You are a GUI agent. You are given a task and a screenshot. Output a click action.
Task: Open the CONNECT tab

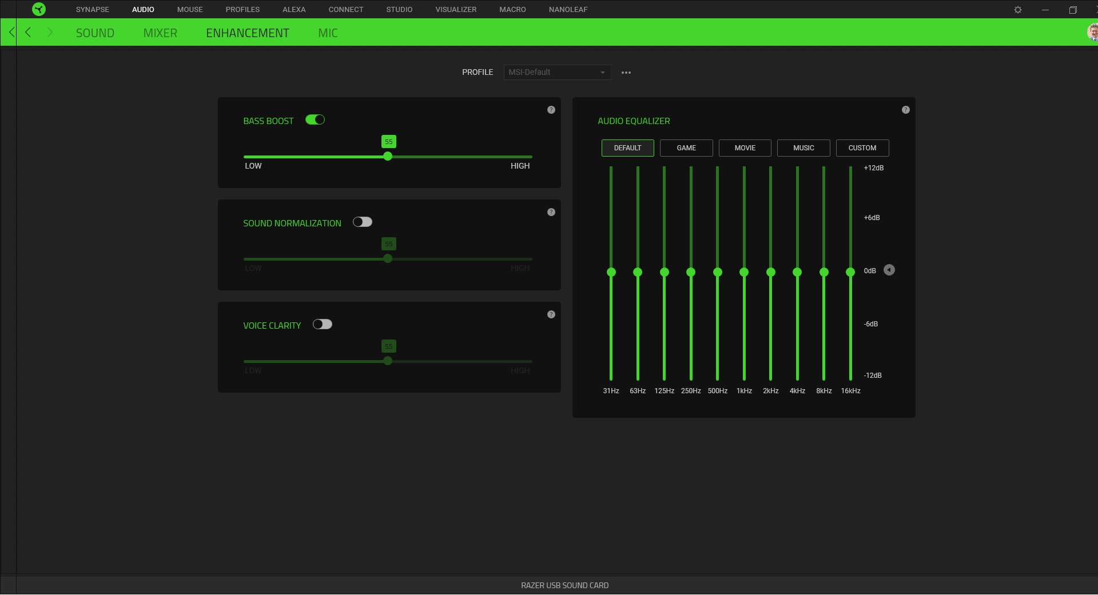pyautogui.click(x=346, y=10)
